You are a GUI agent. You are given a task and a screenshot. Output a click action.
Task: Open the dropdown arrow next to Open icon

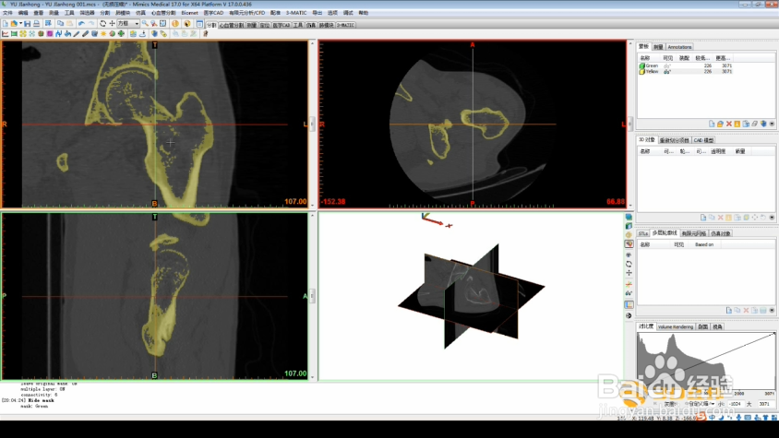[20, 23]
